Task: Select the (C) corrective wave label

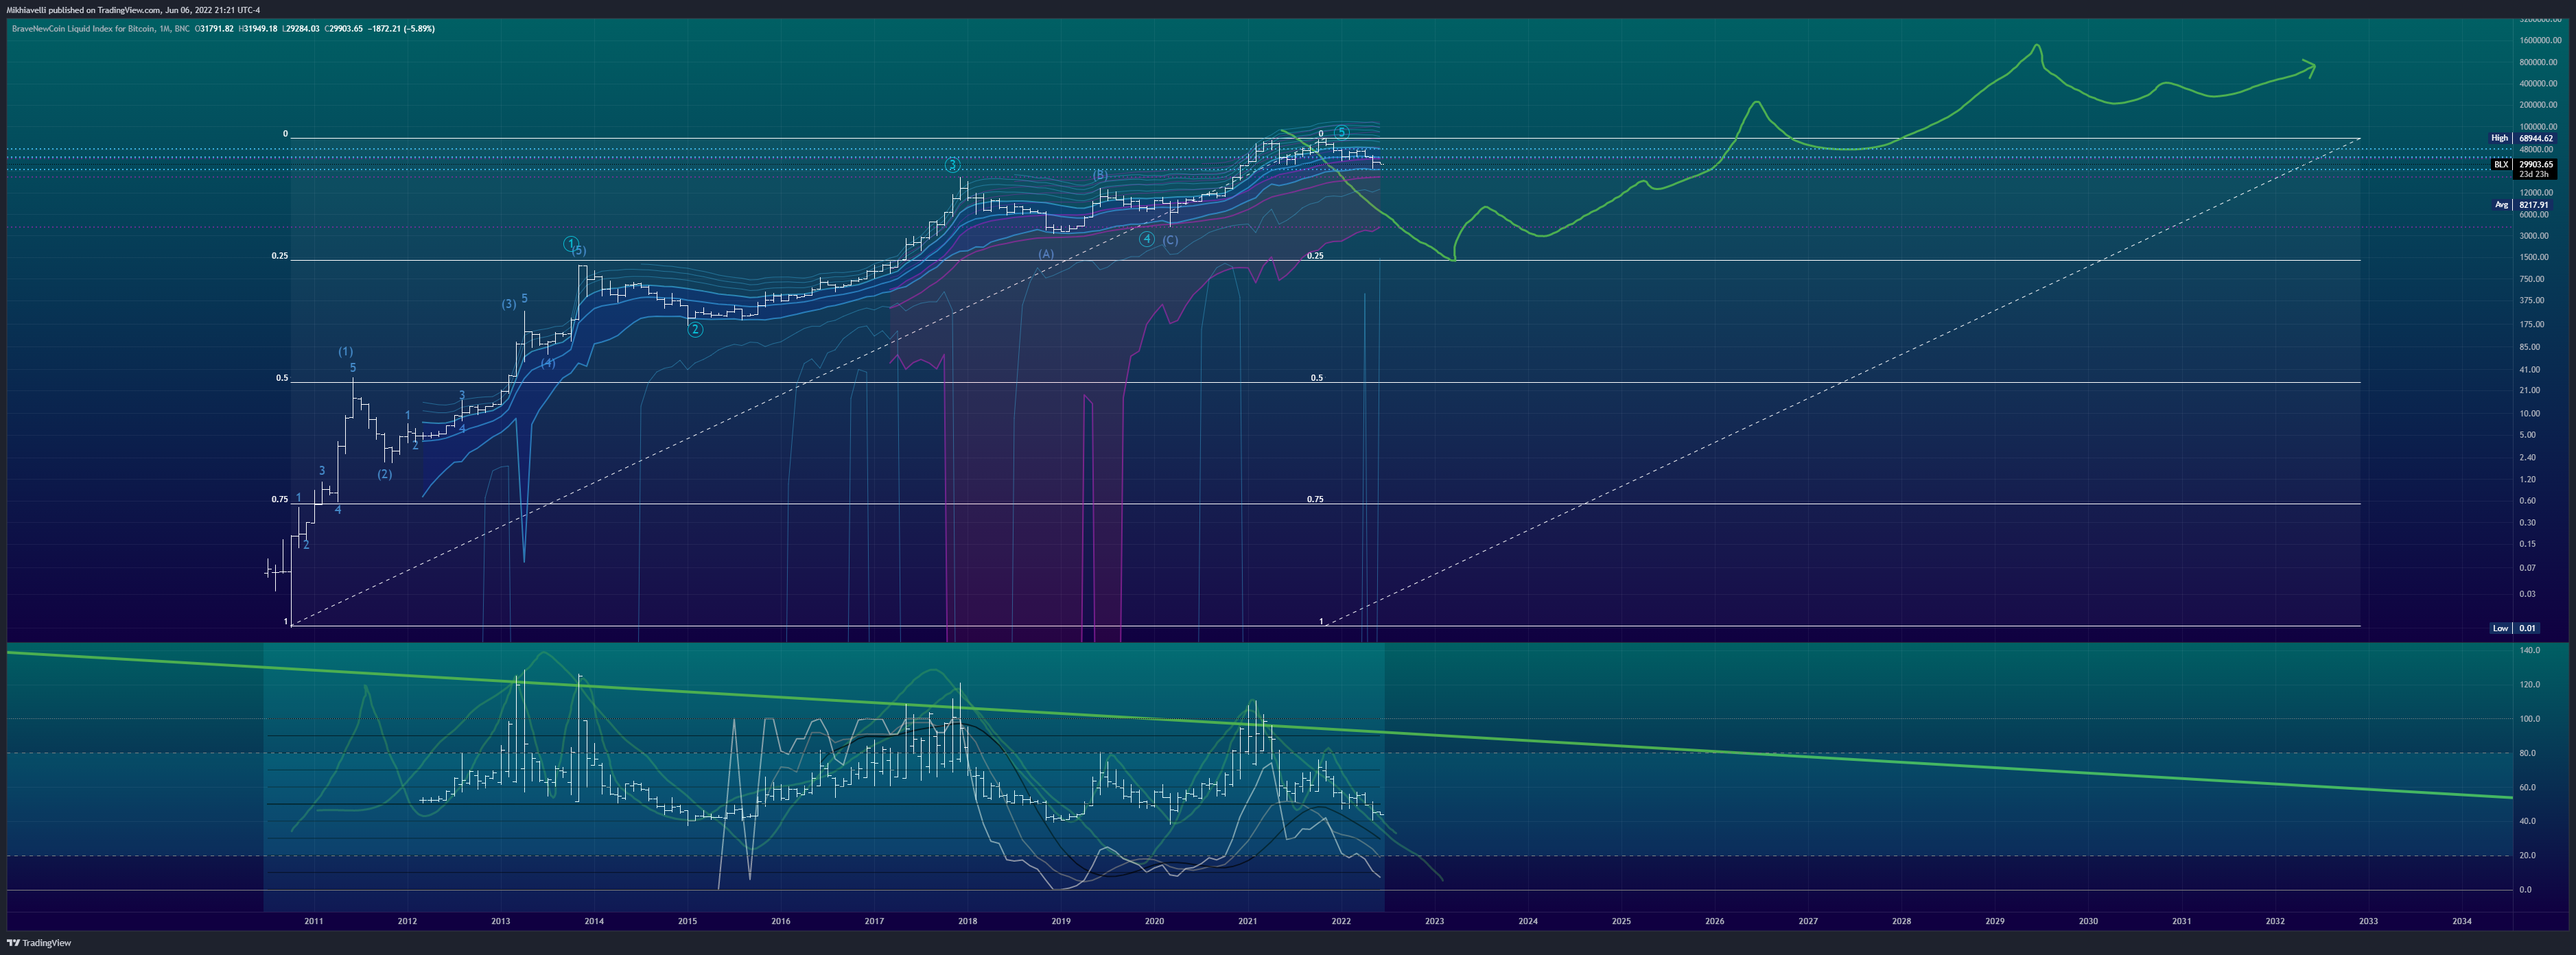Action: tap(1170, 240)
